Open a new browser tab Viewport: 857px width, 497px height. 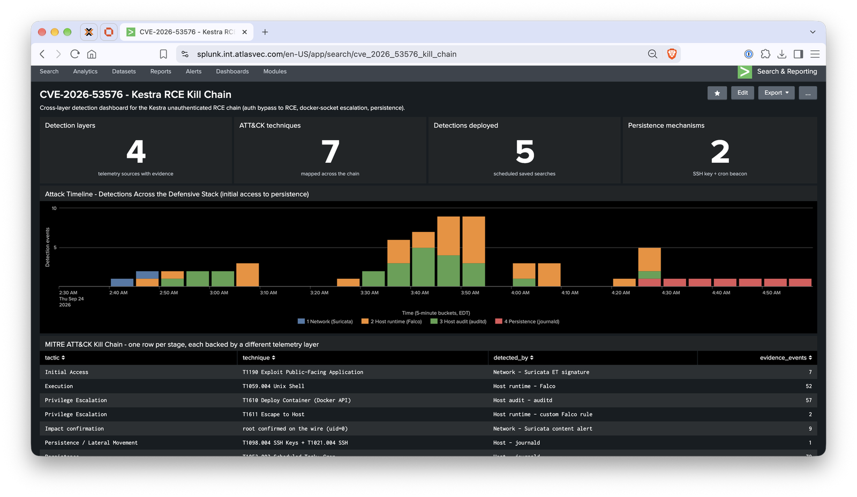(265, 32)
